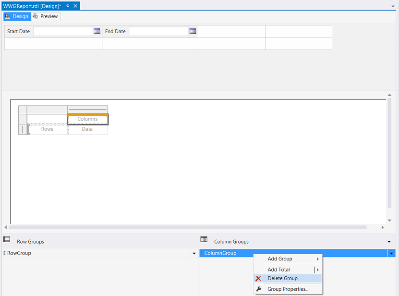Click the Column Groups pane icon

point(204,239)
